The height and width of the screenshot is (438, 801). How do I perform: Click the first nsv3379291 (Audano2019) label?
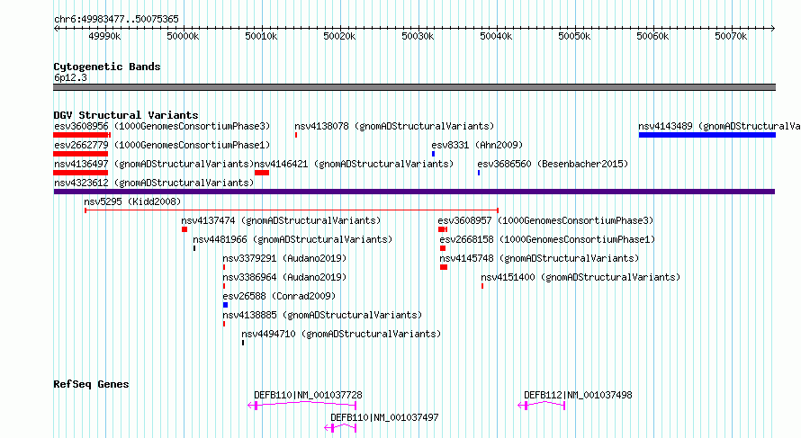(284, 258)
